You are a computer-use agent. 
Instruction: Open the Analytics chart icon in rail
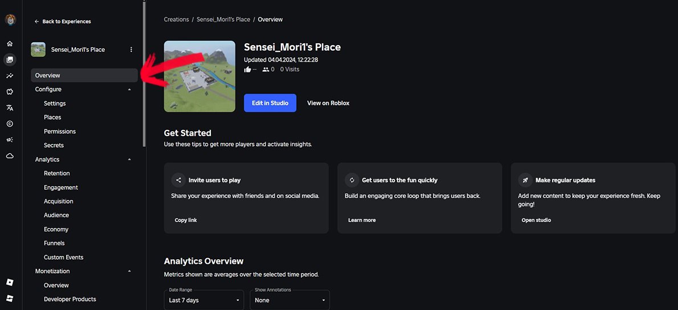point(10,76)
